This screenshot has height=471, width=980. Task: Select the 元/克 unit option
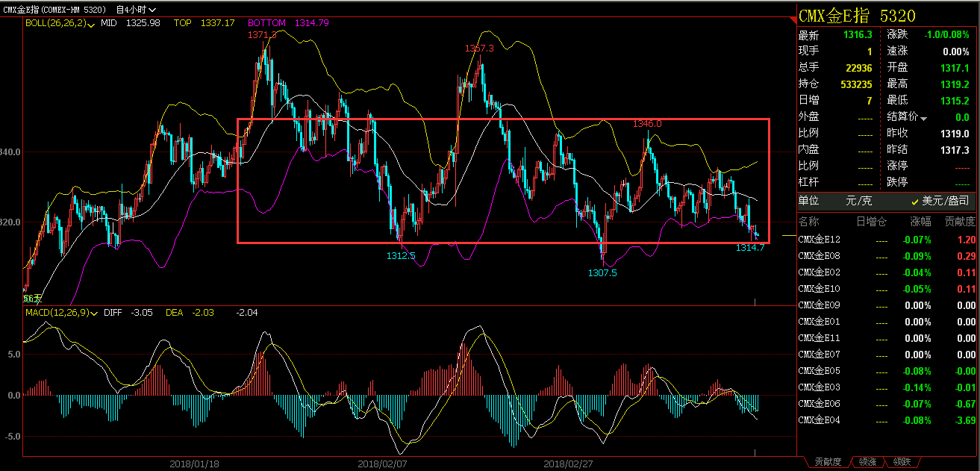point(858,201)
